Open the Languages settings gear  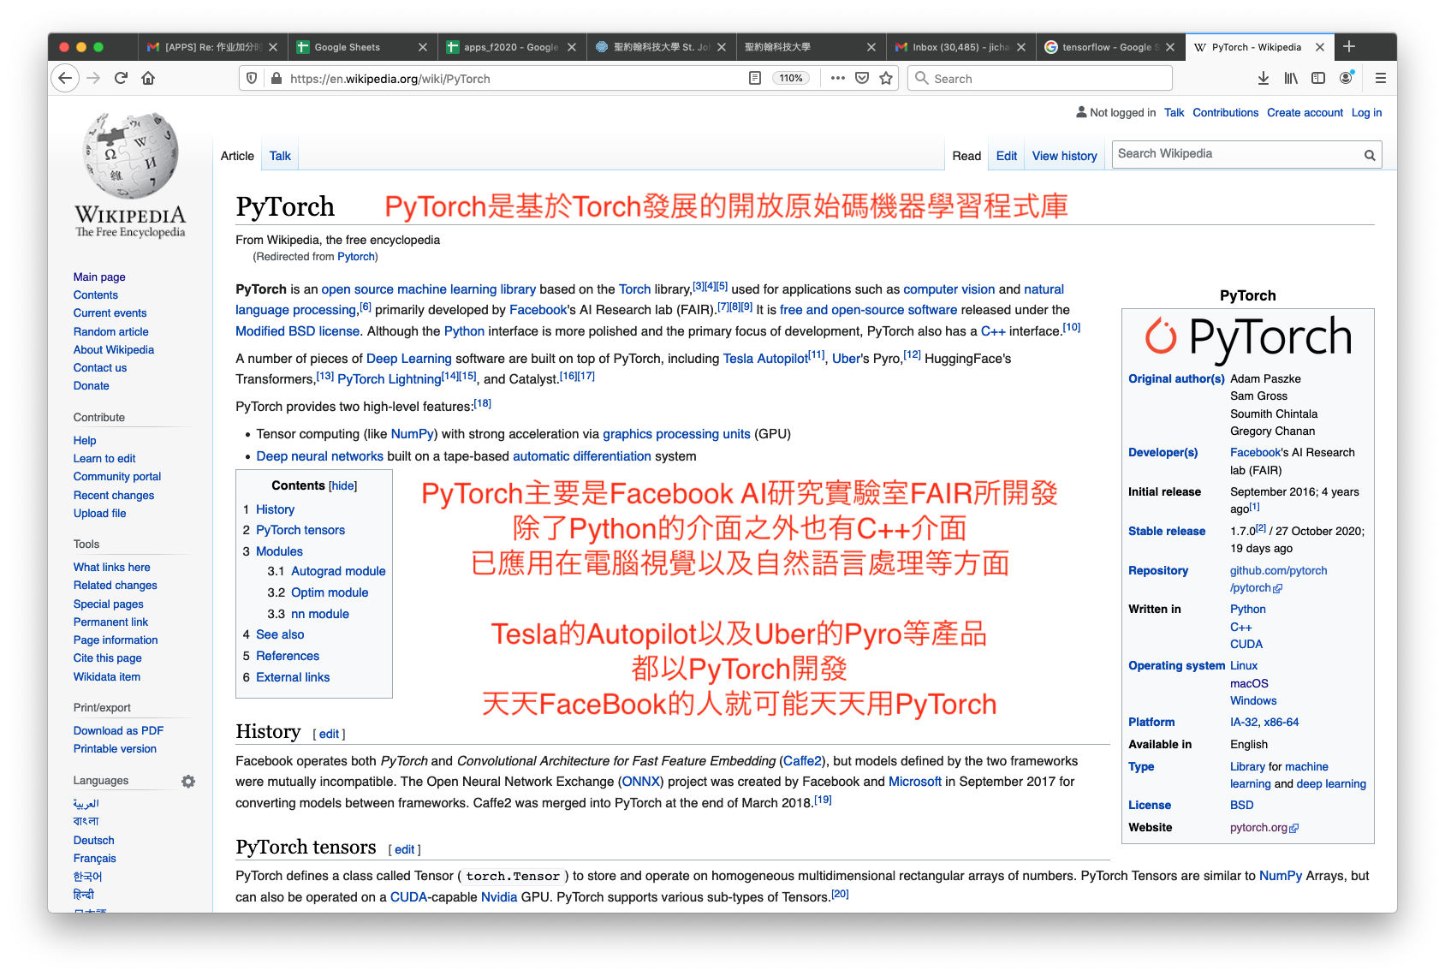click(188, 781)
